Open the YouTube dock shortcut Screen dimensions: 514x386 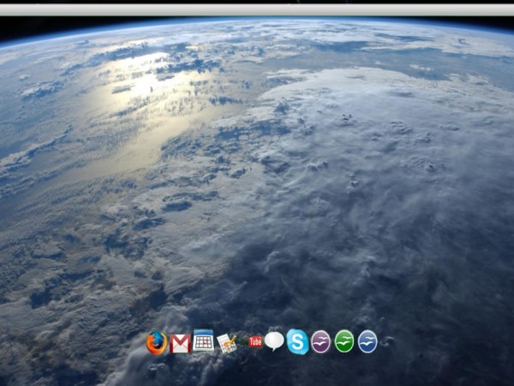254,342
